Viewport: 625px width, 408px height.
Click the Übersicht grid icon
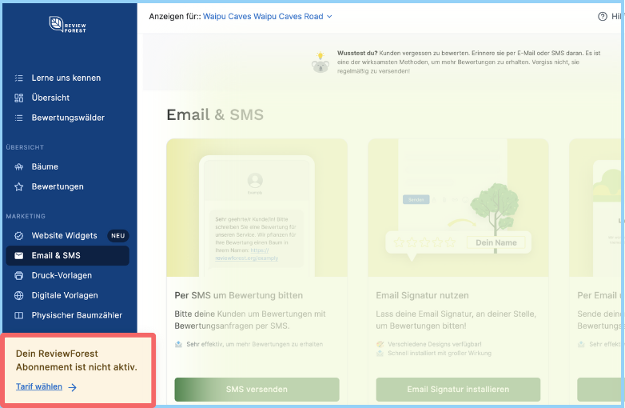pos(19,98)
